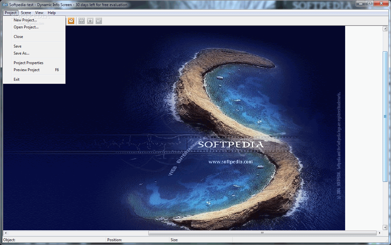Click the vertical scrollbar thumb

(385, 116)
